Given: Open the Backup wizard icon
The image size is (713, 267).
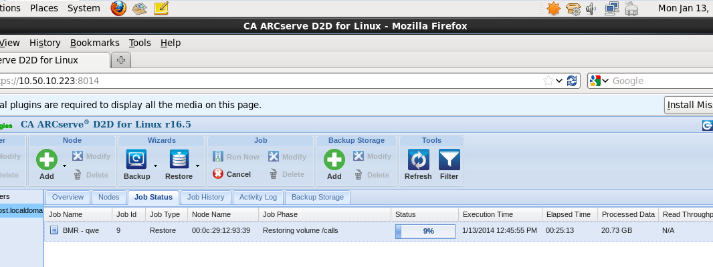Looking at the screenshot, I should click(136, 160).
